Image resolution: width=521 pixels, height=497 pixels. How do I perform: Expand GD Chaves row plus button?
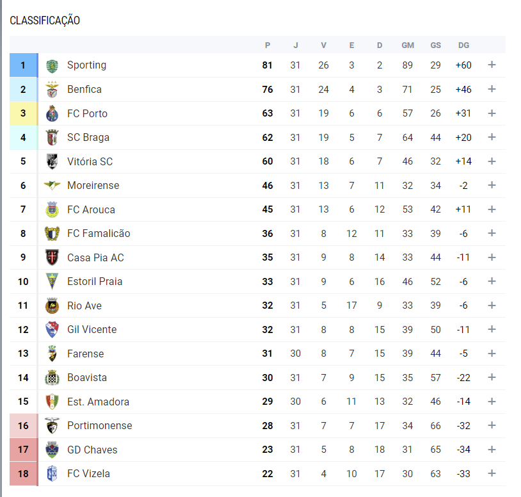(492, 450)
